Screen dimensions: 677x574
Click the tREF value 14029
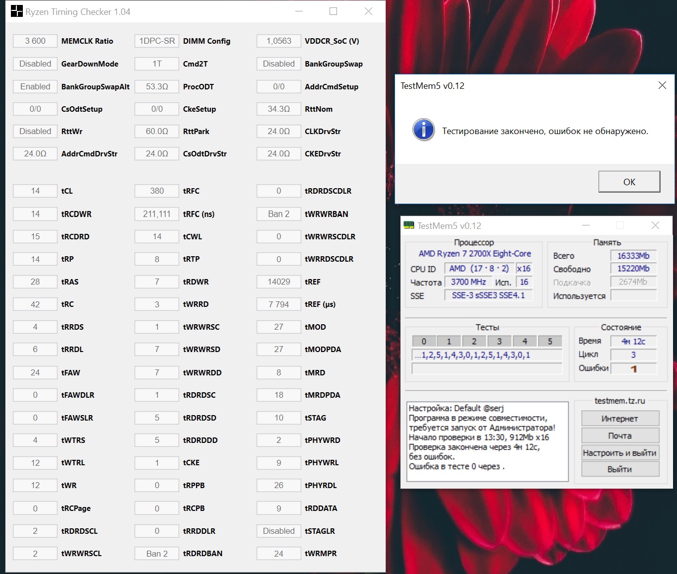pyautogui.click(x=279, y=282)
